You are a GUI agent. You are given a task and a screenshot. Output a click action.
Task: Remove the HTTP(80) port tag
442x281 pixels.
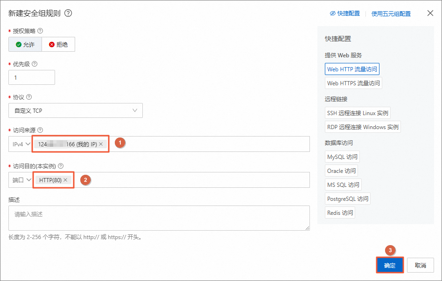[65, 179]
